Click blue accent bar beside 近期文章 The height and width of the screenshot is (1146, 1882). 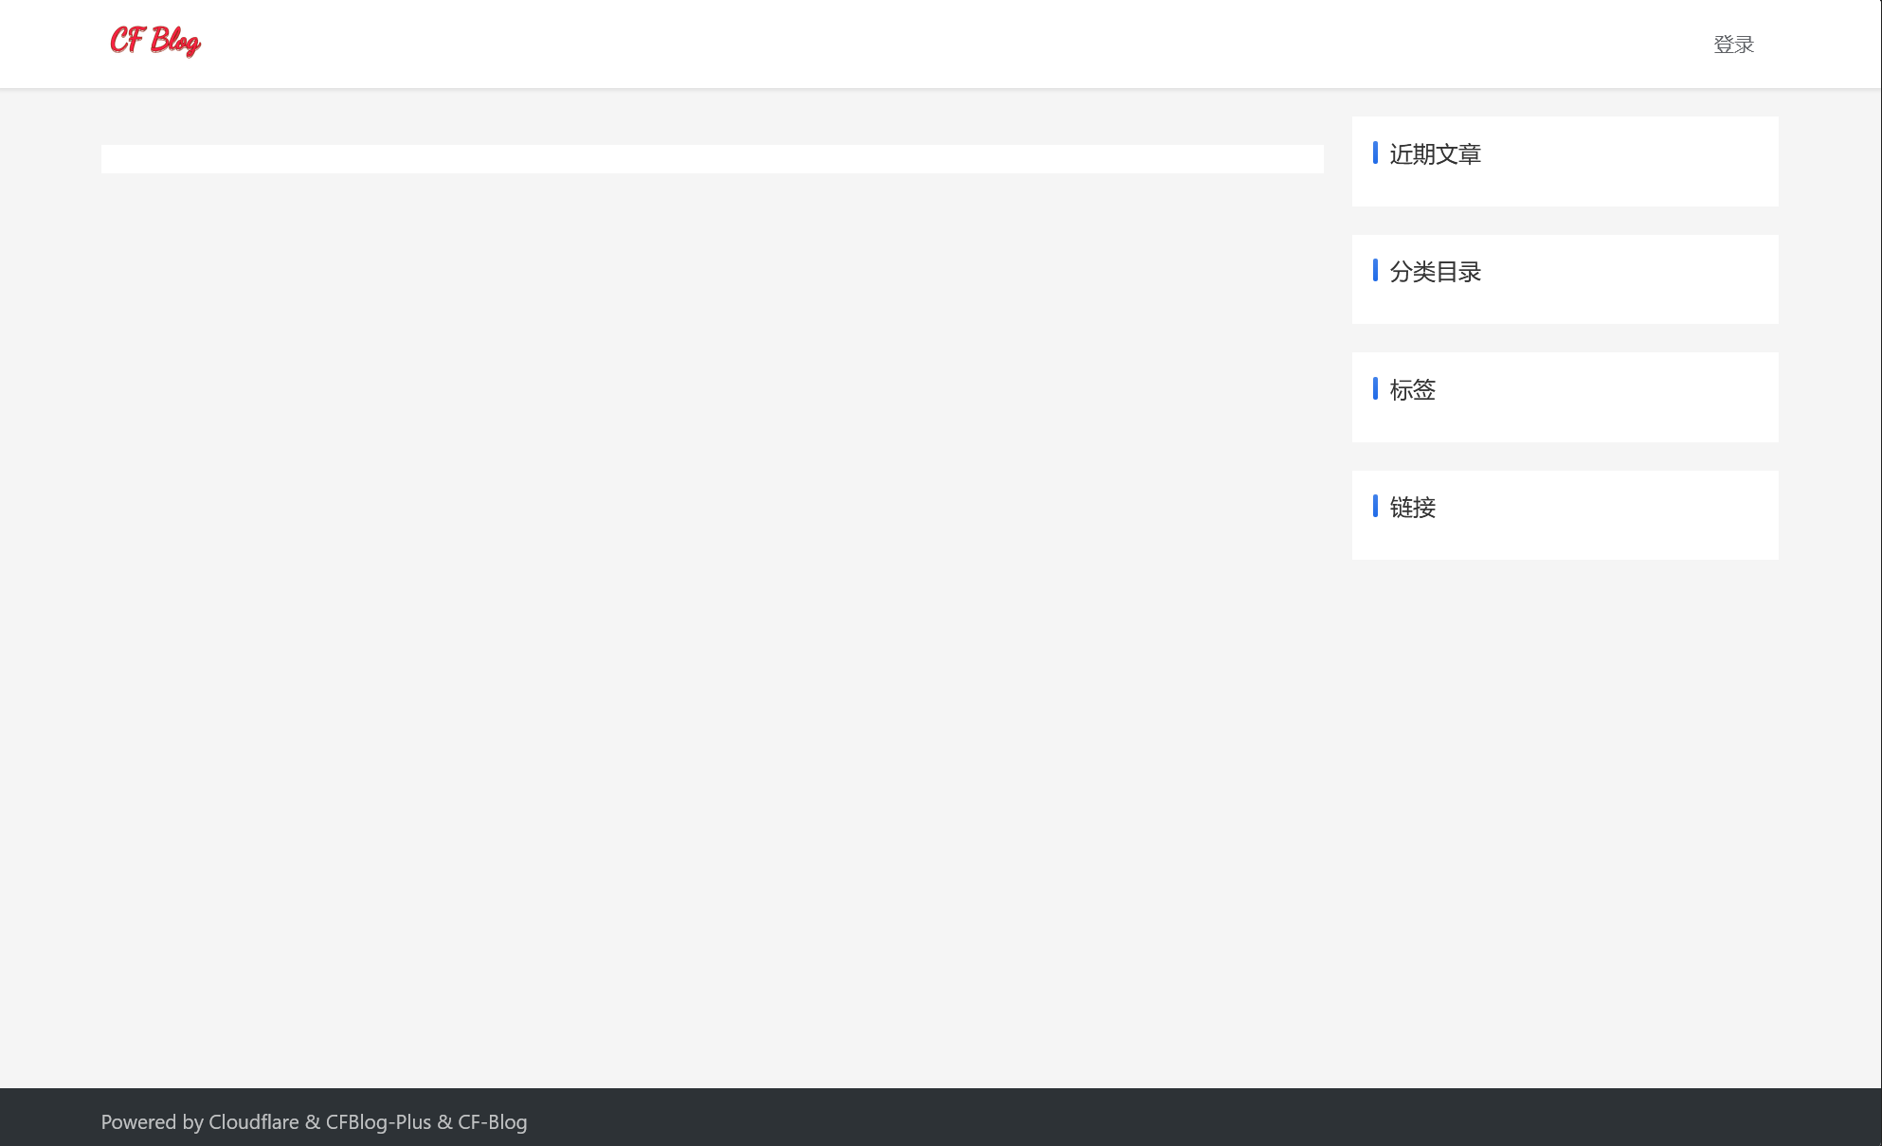click(x=1375, y=152)
